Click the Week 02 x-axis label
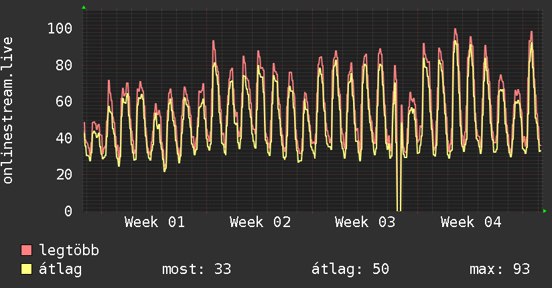 260,222
